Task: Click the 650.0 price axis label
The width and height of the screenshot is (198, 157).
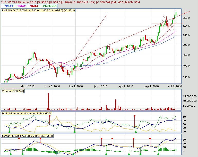Action: coord(186,77)
